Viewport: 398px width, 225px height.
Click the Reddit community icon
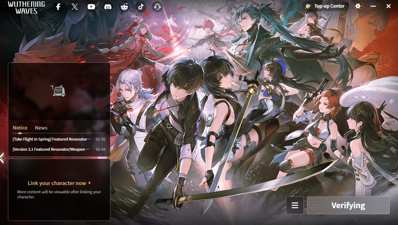click(124, 7)
